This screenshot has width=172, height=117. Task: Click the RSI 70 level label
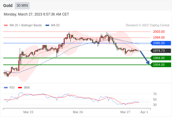click(x=155, y=94)
